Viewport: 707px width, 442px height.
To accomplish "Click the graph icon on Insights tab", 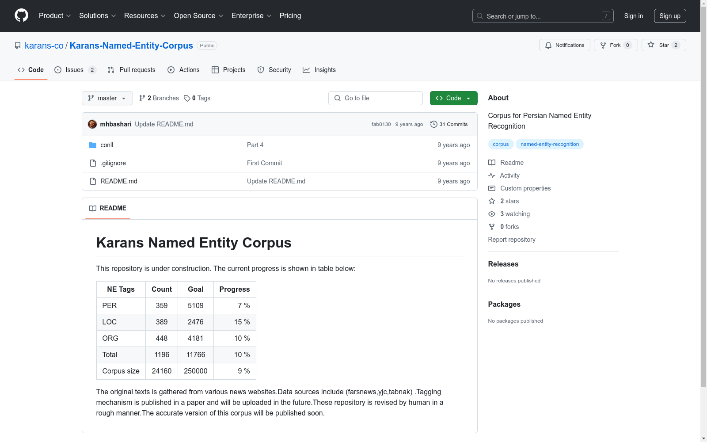I will coord(306,70).
